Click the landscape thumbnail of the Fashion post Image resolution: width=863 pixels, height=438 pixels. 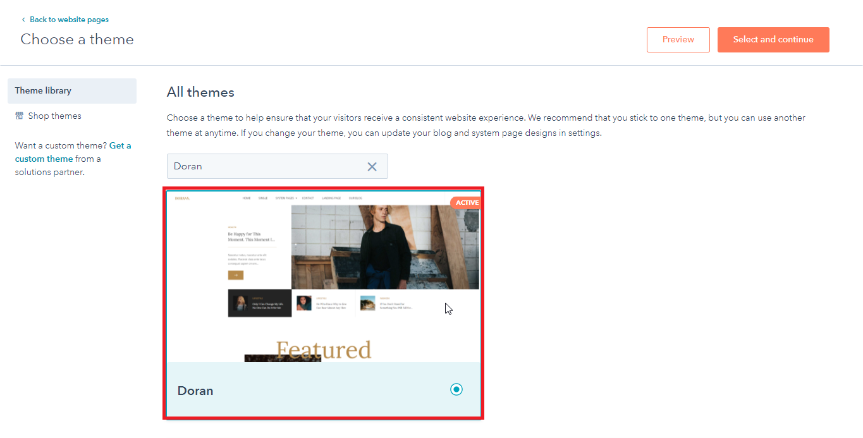[x=367, y=303]
